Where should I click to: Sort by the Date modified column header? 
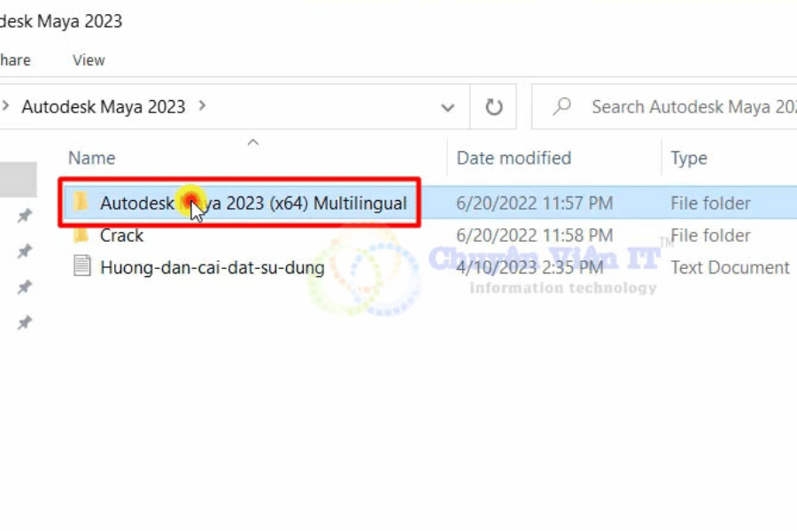[514, 158]
